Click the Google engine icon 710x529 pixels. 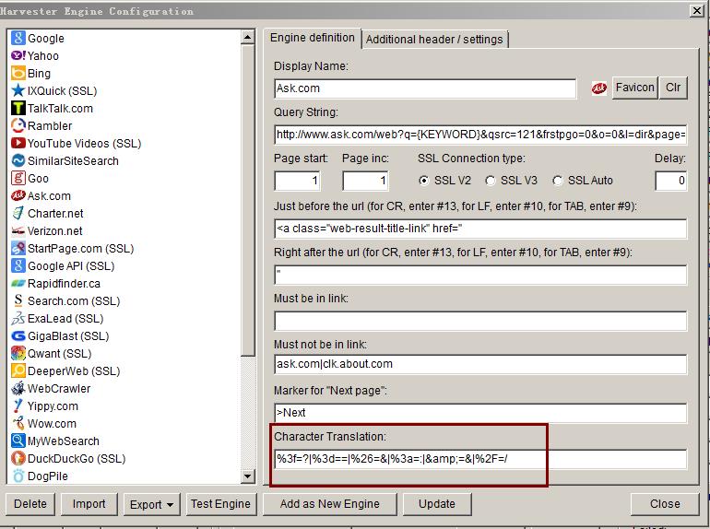click(18, 38)
